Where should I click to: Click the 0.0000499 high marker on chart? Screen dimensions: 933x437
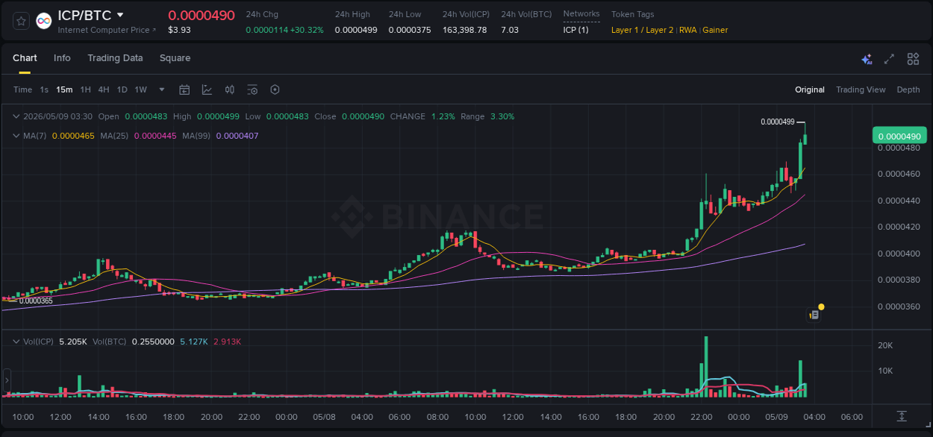pos(778,122)
